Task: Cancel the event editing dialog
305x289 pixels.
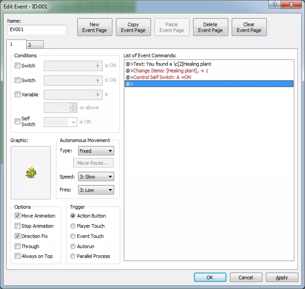Action: tap(246, 277)
